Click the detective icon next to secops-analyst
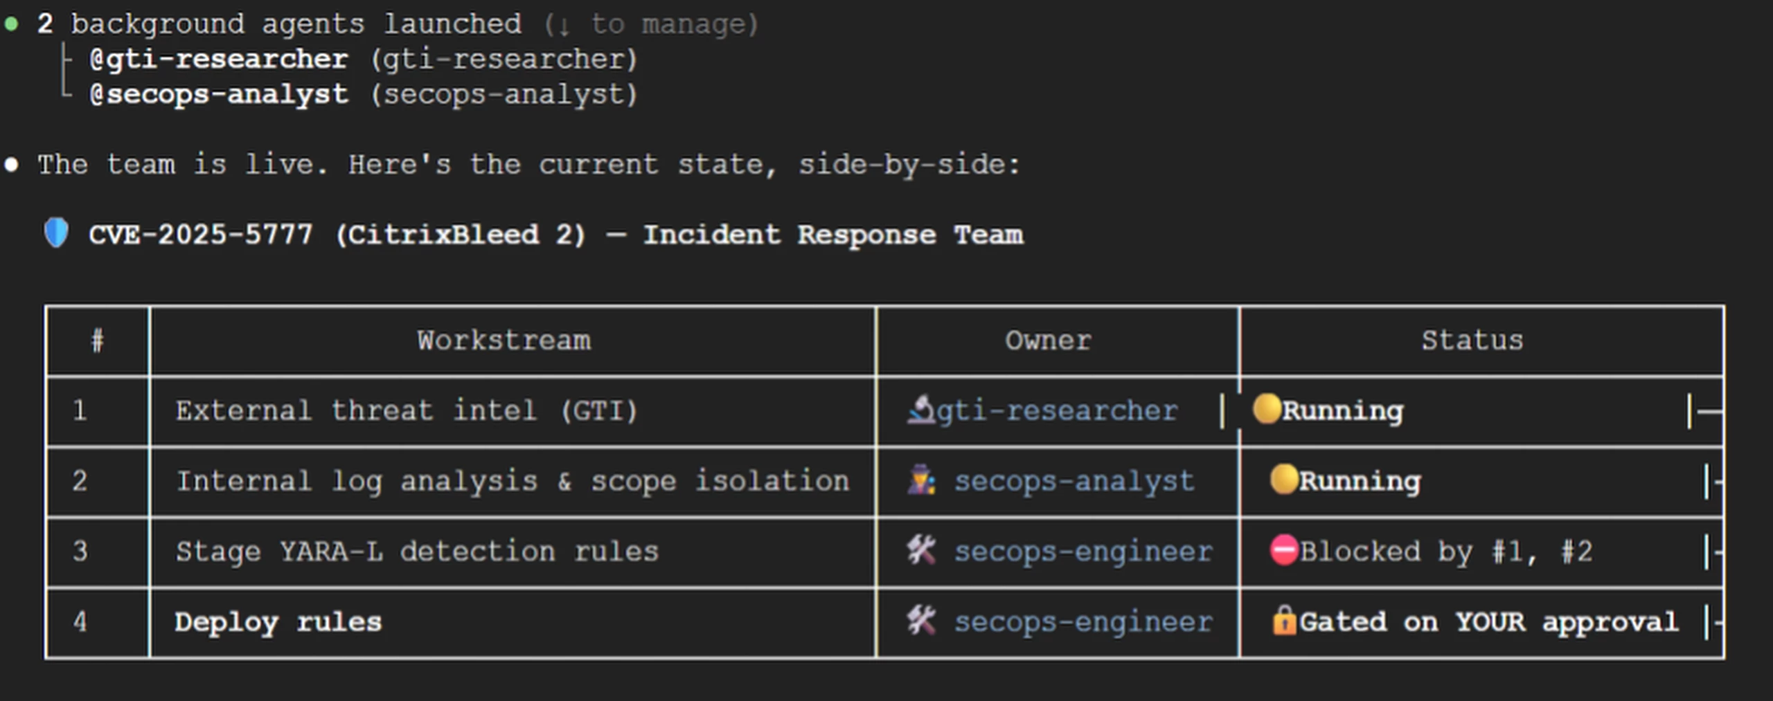 (x=922, y=480)
